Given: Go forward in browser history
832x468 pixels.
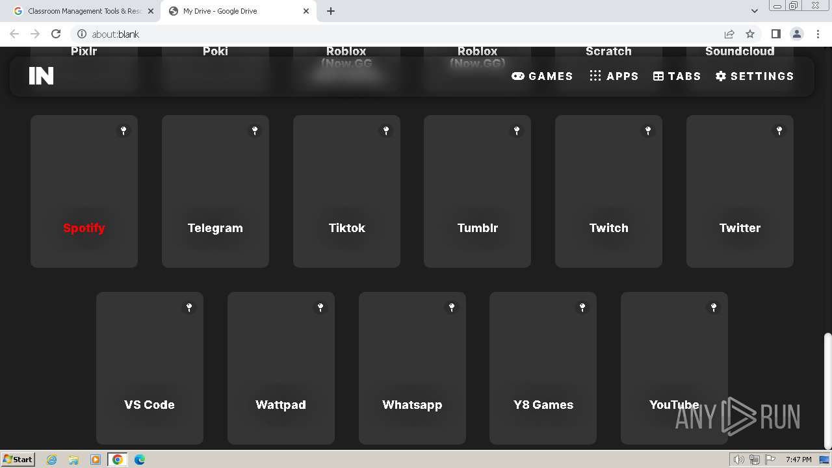Looking at the screenshot, I should coord(35,34).
